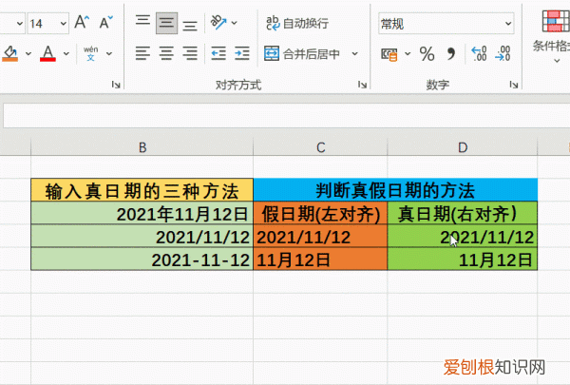This screenshot has height=385, width=570.
Task: Select green cell 2021/11/12 in column D
Action: 463,236
